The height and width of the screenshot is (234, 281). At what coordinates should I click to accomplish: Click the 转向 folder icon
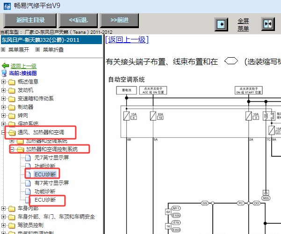[x=12, y=116]
